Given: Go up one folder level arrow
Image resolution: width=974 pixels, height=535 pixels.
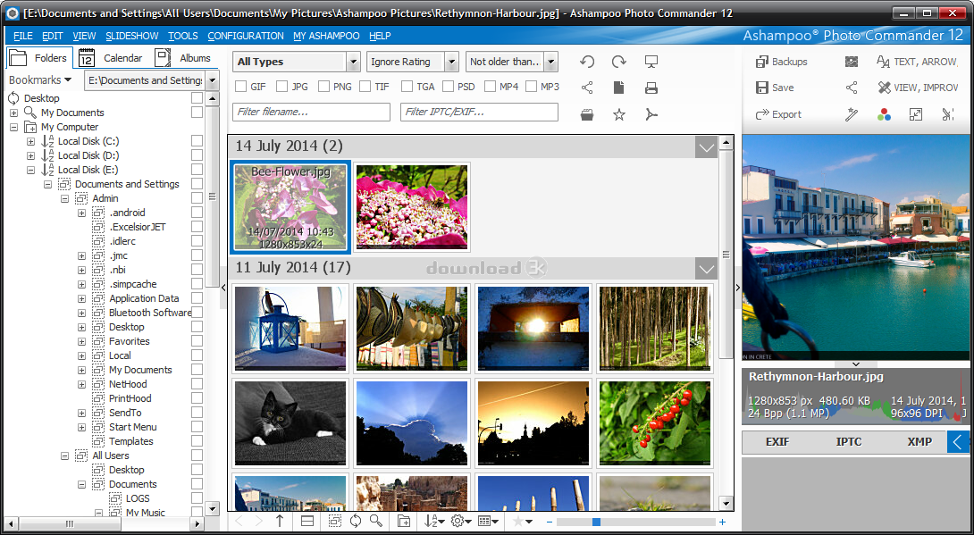Looking at the screenshot, I should point(280,522).
